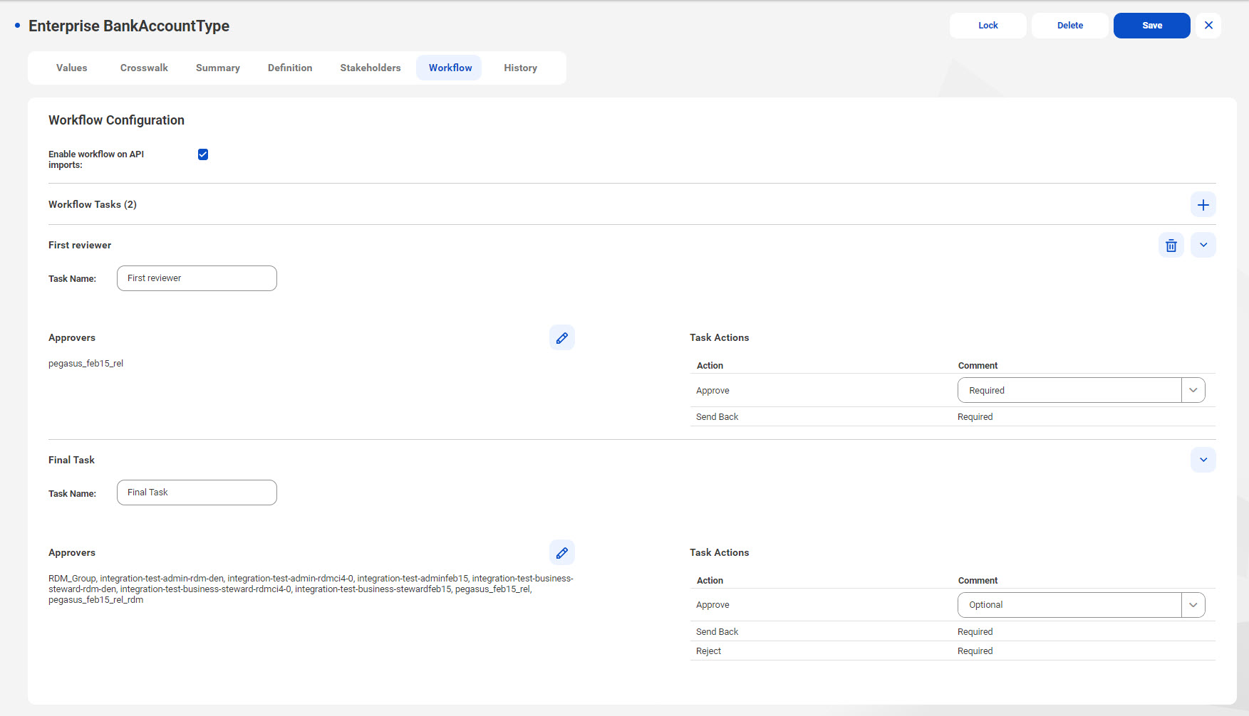This screenshot has height=716, width=1249.
Task: Go to the Definition tab
Action: pos(290,68)
